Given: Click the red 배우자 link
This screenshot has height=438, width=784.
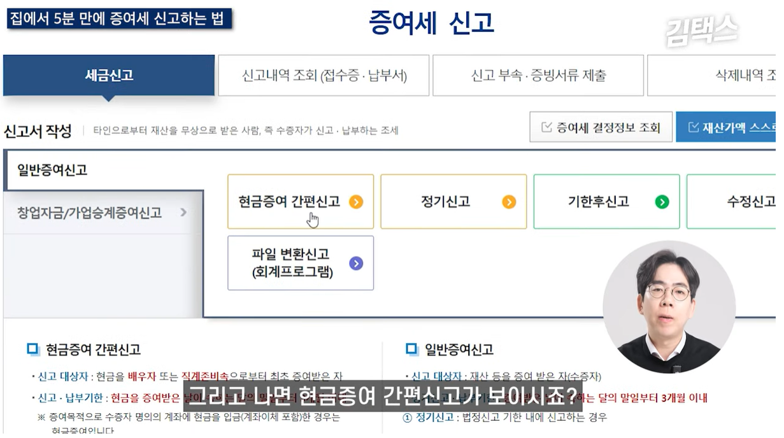Looking at the screenshot, I should tap(143, 376).
